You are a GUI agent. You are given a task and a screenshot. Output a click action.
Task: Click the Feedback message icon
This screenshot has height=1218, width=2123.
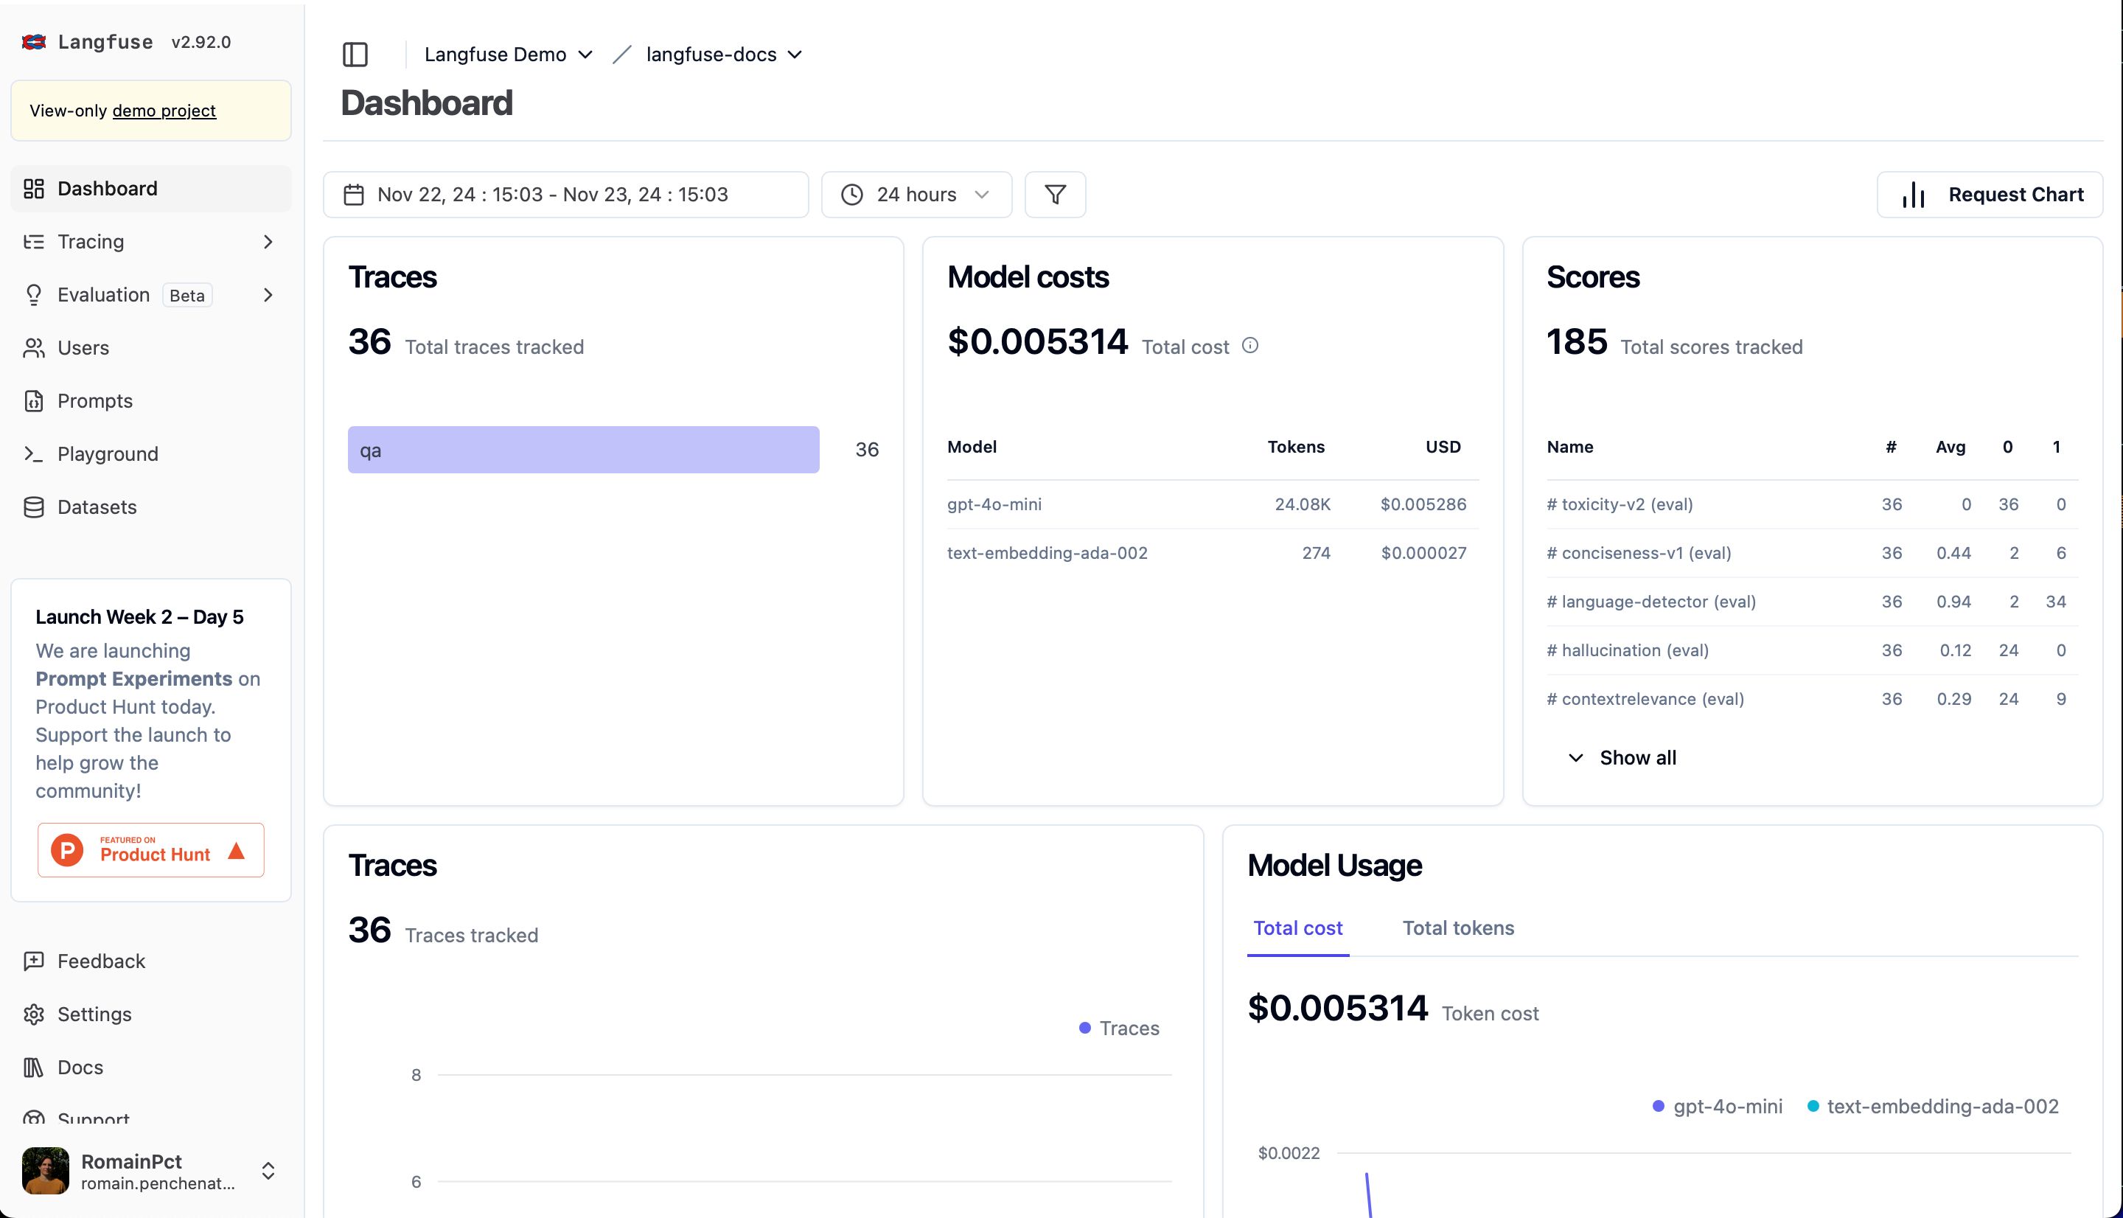coord(33,961)
